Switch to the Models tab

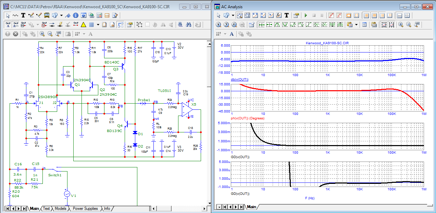[60, 209]
